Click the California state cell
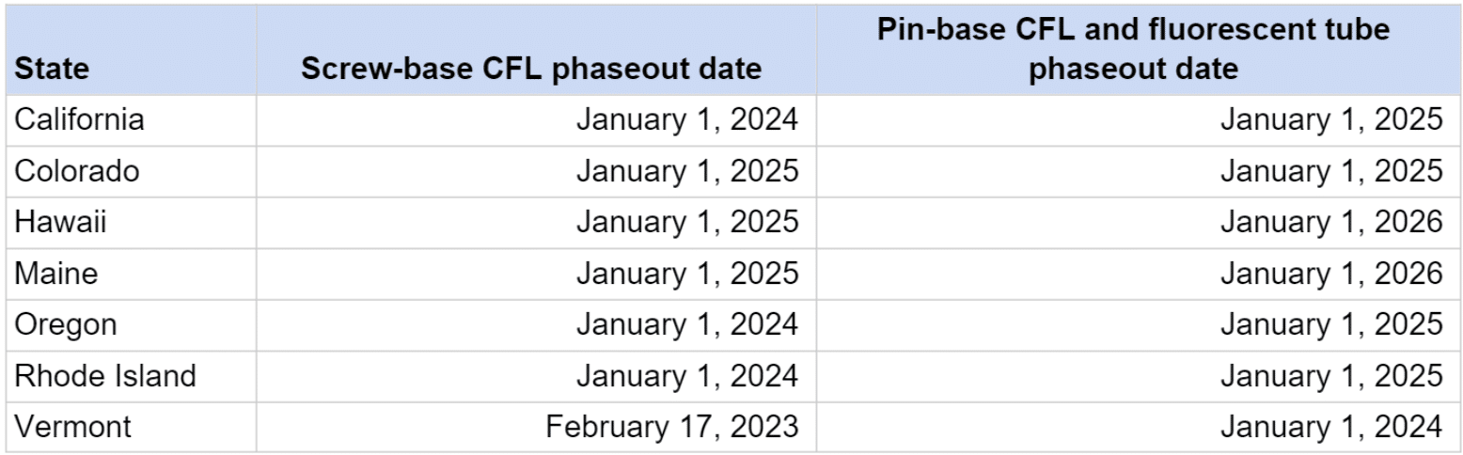Viewport: 1463px width, 455px height. click(x=79, y=119)
